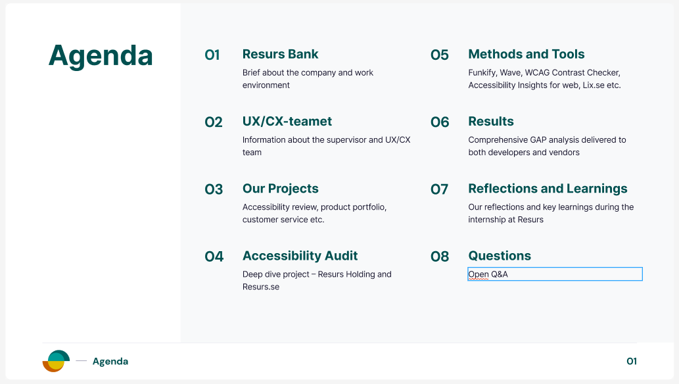Screen dimensions: 679x384
Task: Click the small Agenda label in footer
Action: [110, 361]
